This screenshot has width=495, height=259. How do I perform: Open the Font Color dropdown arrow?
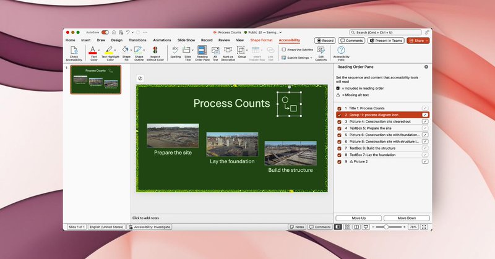click(x=99, y=50)
